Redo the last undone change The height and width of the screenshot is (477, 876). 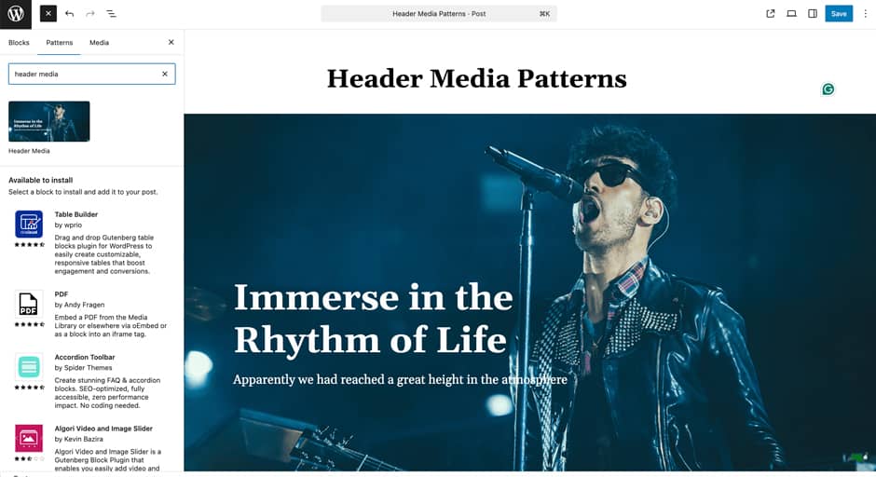[90, 14]
